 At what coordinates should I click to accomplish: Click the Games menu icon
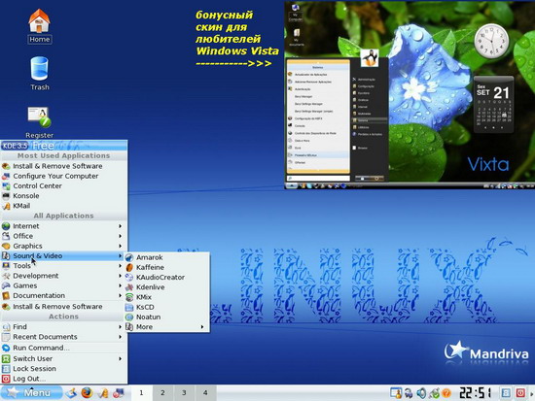coord(6,285)
